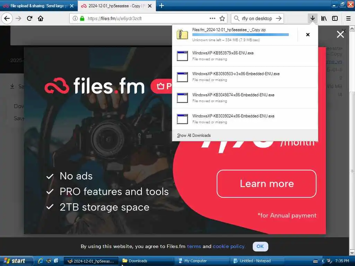Reload the current page
The height and width of the screenshot is (266, 355).
pyautogui.click(x=30, y=18)
